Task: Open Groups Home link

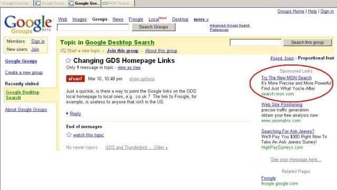Action: (291, 11)
